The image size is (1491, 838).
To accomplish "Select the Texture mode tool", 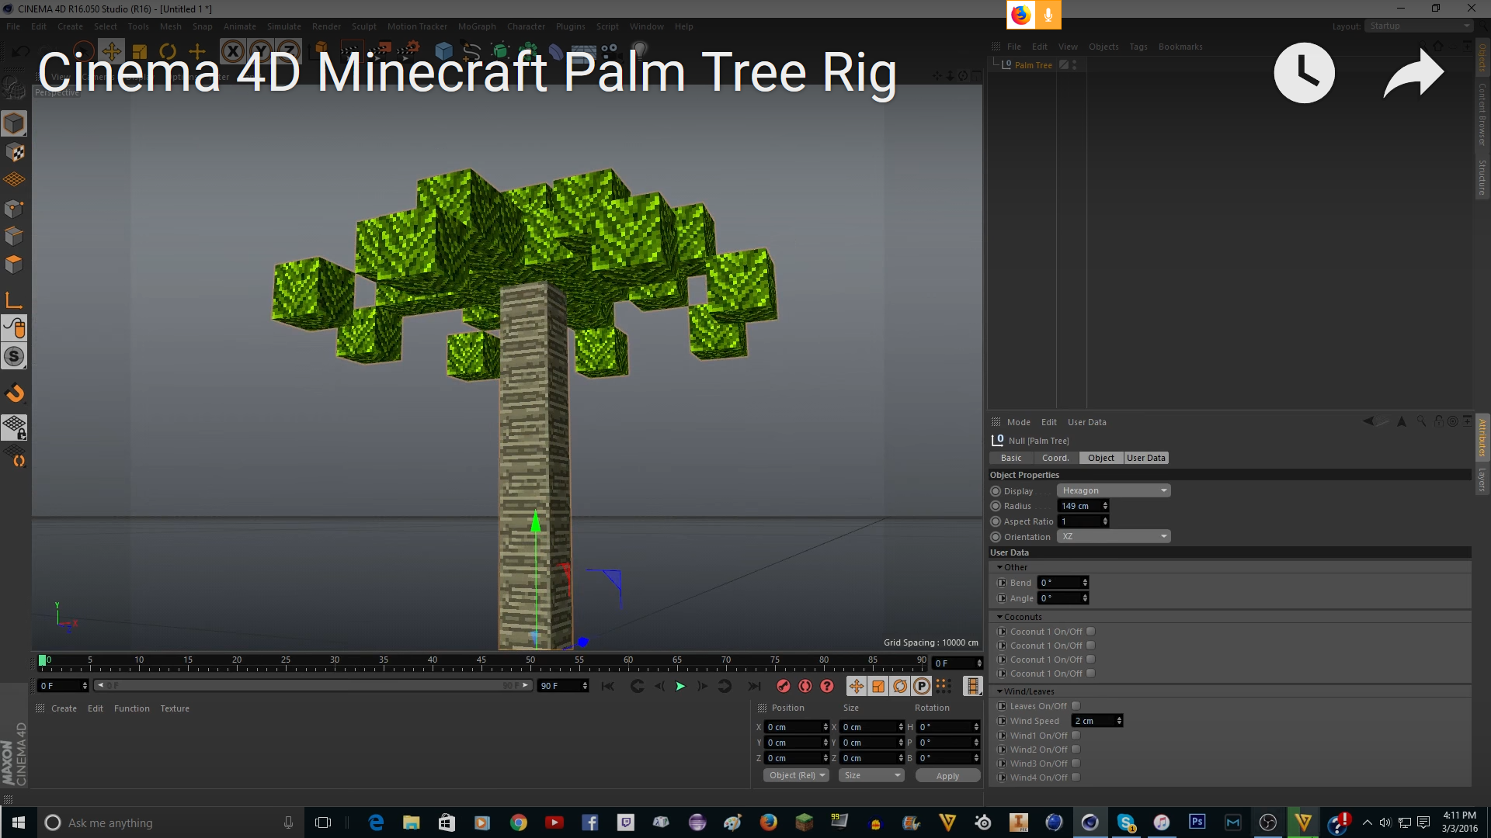I will click(14, 152).
